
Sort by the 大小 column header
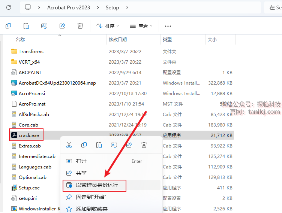click(212, 40)
